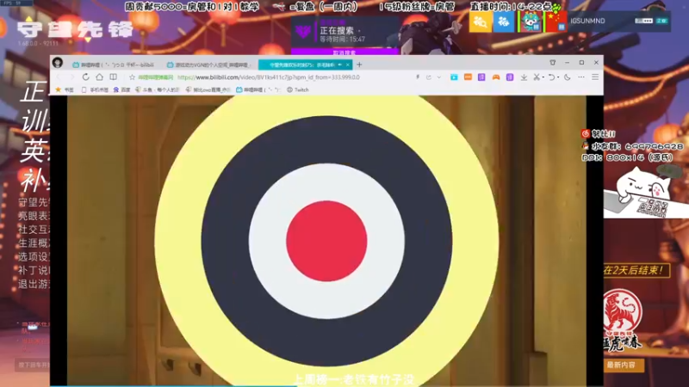
Task: Open the 最新内容 button in Overwatch
Action: coord(621,365)
